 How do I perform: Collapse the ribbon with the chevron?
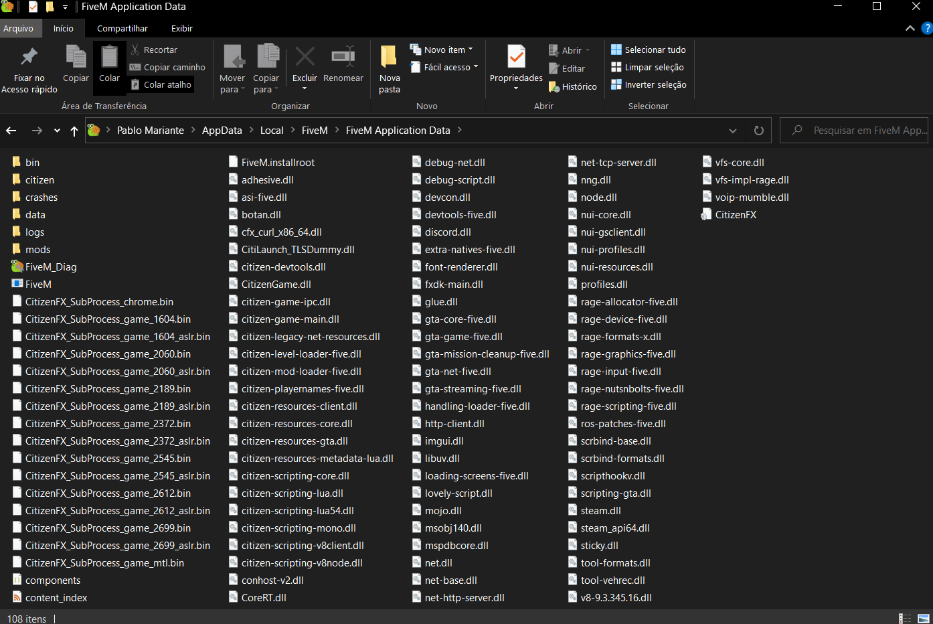click(910, 28)
